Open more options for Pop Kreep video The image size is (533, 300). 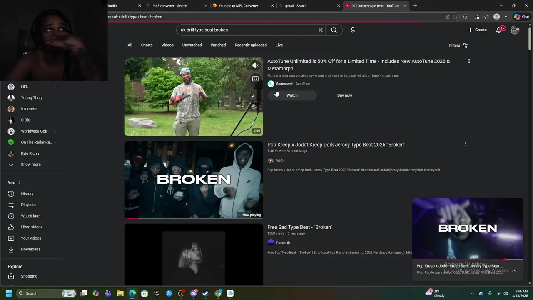coord(466,144)
